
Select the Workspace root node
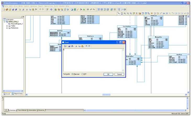(x=10, y=20)
